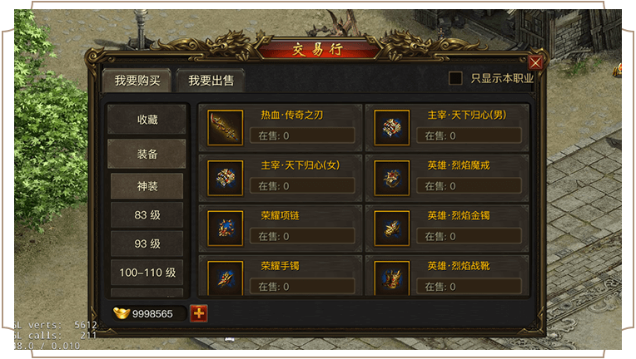
Task: Select the 英雄·烈焰魔戒 ring icon
Action: click(392, 178)
